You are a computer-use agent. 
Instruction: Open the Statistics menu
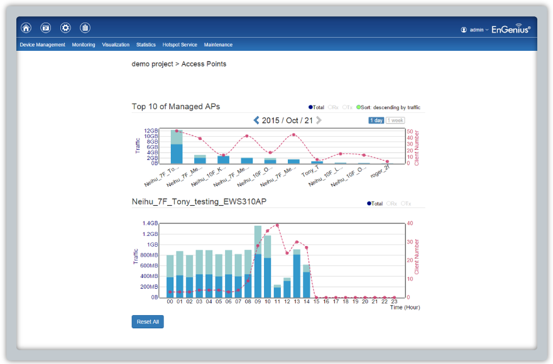pos(146,45)
